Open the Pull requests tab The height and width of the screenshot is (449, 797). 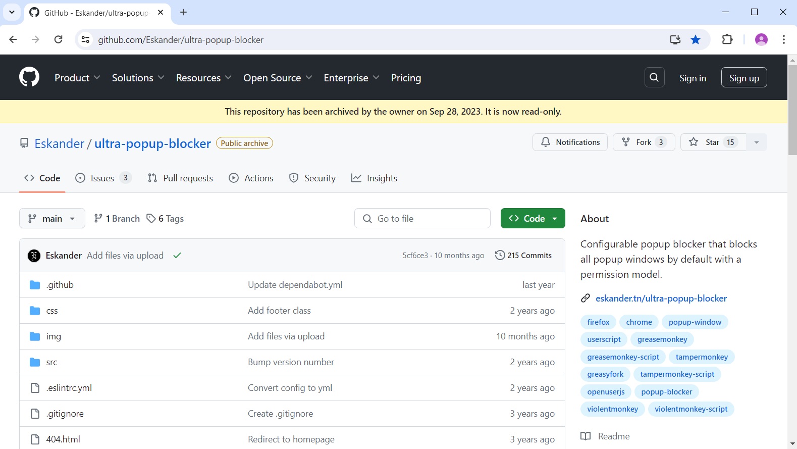[x=180, y=178]
